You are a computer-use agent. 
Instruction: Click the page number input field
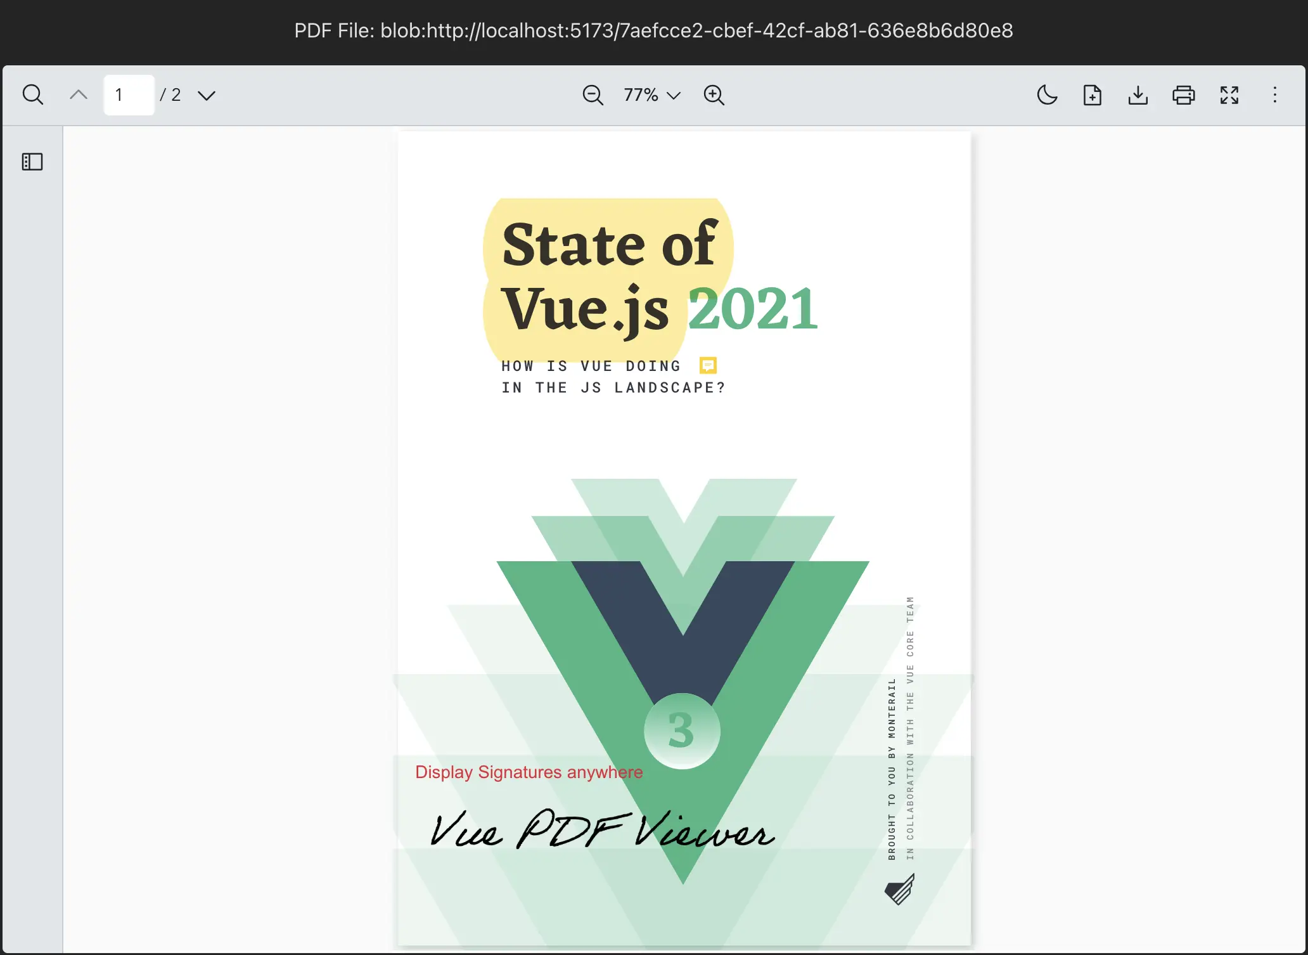click(x=129, y=95)
